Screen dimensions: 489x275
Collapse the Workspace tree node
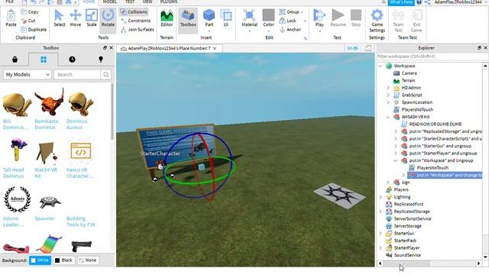(381, 66)
